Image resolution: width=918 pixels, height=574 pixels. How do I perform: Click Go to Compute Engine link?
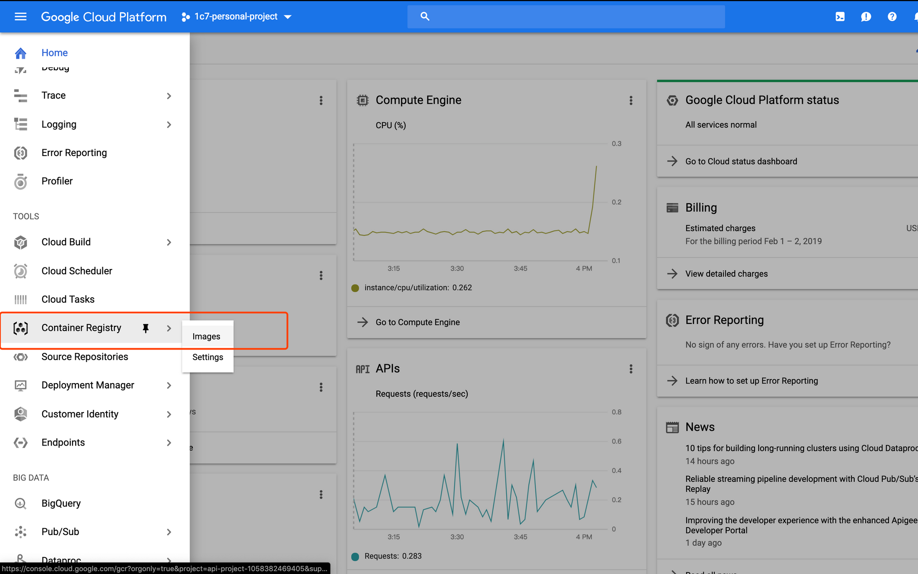[x=417, y=322]
